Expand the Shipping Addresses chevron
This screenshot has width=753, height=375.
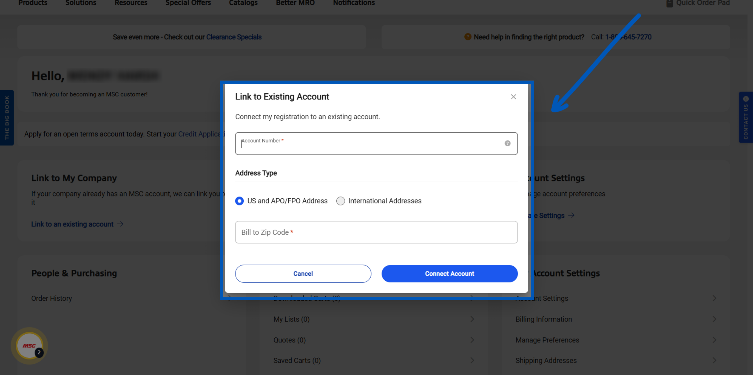click(x=714, y=361)
